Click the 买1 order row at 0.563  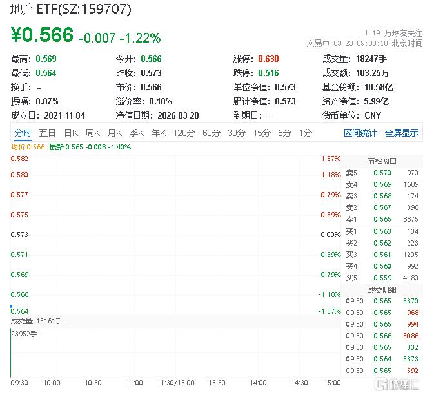coord(382,231)
